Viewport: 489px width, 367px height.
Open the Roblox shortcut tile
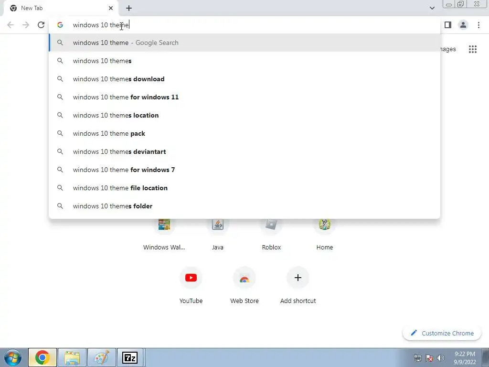pyautogui.click(x=271, y=234)
